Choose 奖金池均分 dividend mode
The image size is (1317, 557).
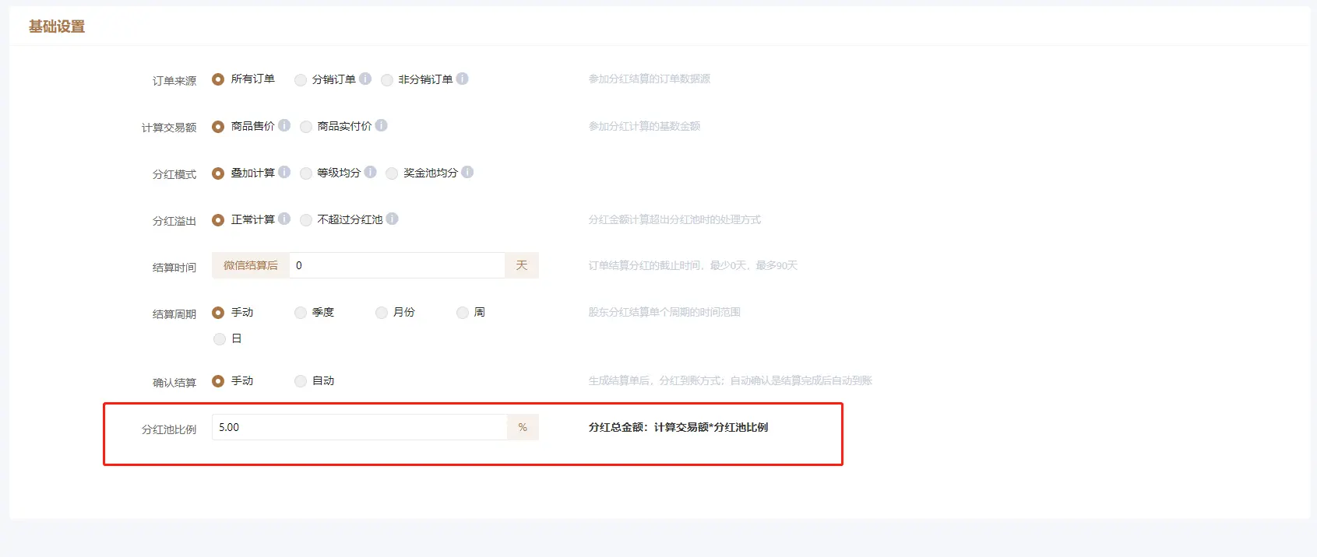coord(392,173)
